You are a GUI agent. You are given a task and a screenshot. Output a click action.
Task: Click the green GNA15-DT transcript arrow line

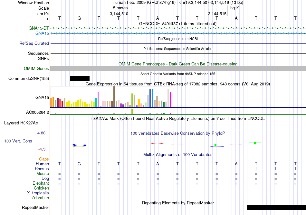click(178, 28)
